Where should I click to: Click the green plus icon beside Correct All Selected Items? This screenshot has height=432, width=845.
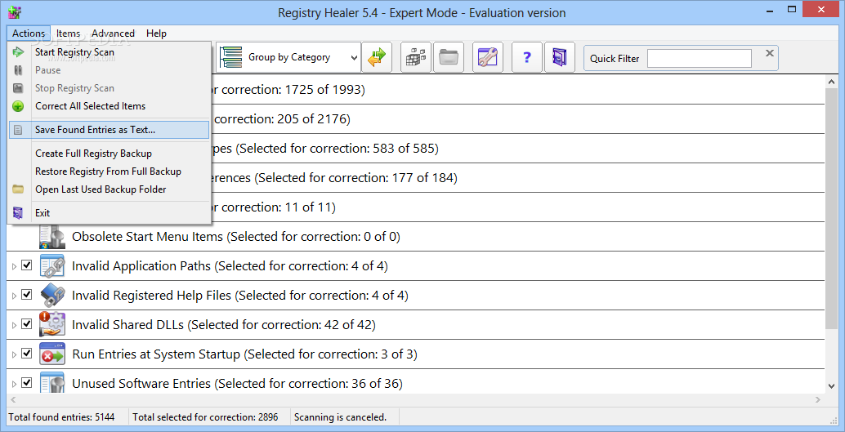(x=18, y=106)
